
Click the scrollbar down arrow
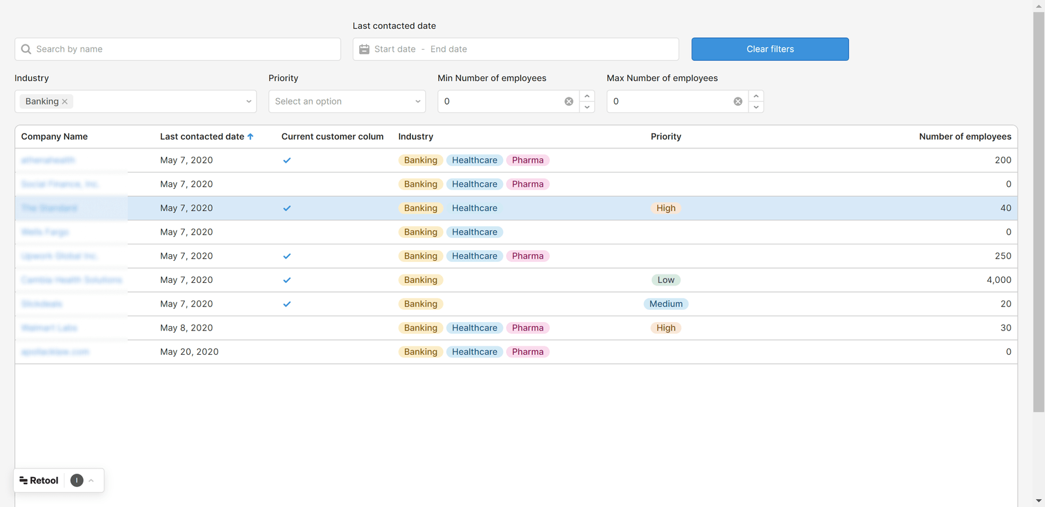pyautogui.click(x=1038, y=501)
